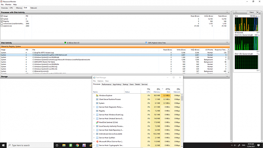Collapse the Processes with Disk Activity section
Viewport: 263px width, 148px height.
pos(227,12)
